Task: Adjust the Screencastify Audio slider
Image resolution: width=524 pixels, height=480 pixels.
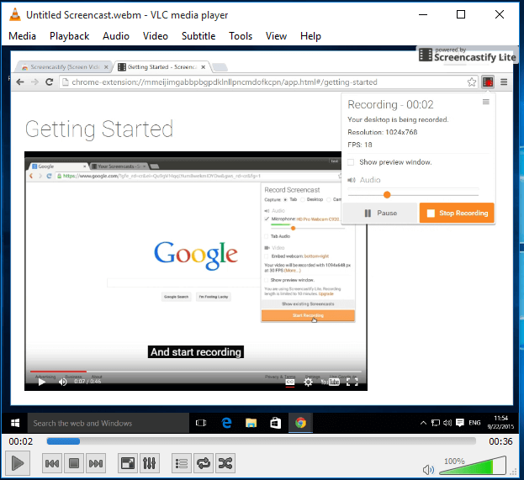Action: pyautogui.click(x=413, y=195)
